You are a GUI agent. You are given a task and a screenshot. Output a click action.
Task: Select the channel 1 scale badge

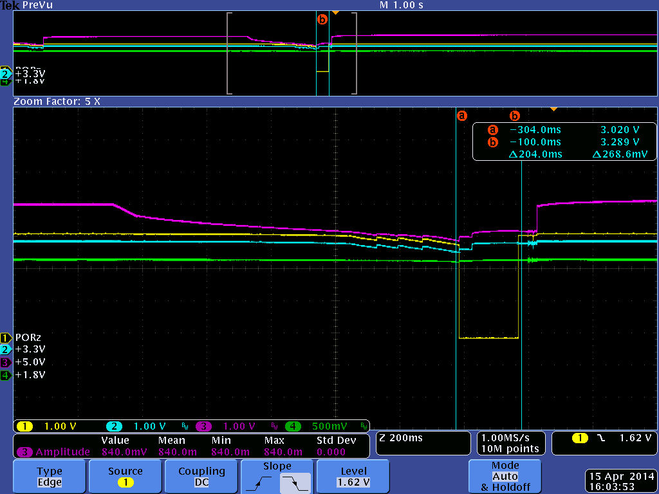pos(24,426)
